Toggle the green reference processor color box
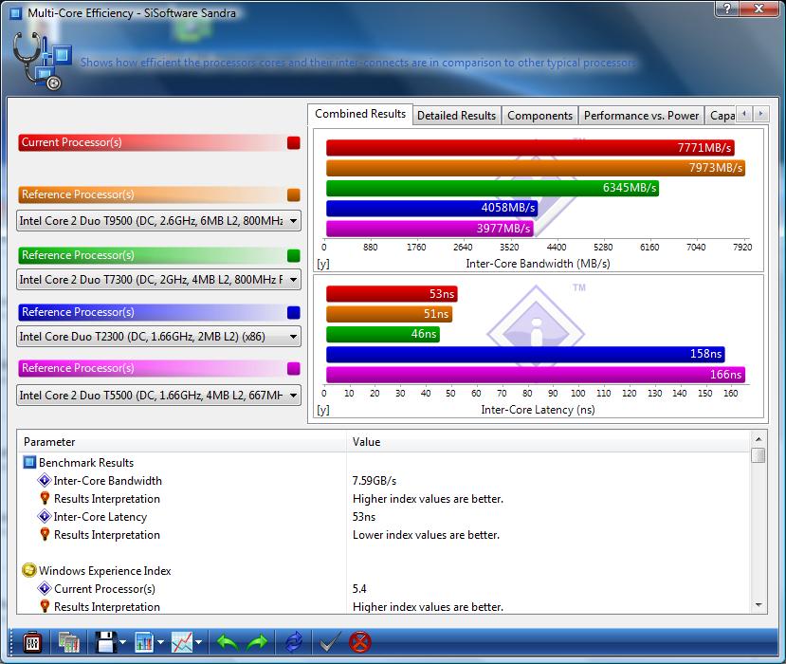Screen dimensions: 786x664 294,255
